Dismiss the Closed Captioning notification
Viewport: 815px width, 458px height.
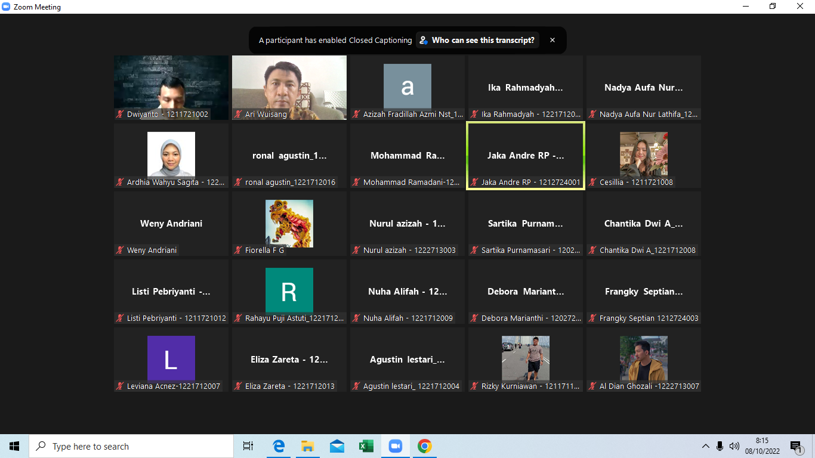552,40
